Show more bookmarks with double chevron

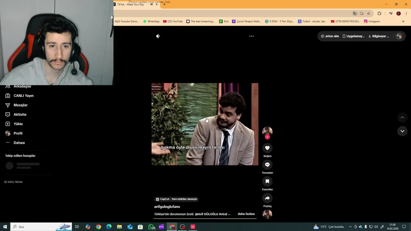click(x=403, y=21)
